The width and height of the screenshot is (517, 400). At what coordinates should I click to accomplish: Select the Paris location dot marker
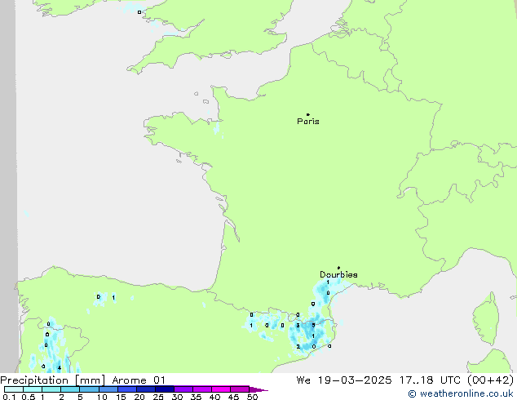coord(308,114)
